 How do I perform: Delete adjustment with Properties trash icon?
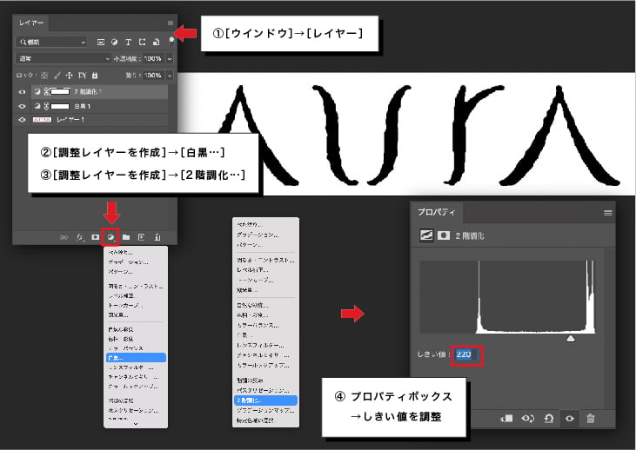pyautogui.click(x=591, y=419)
